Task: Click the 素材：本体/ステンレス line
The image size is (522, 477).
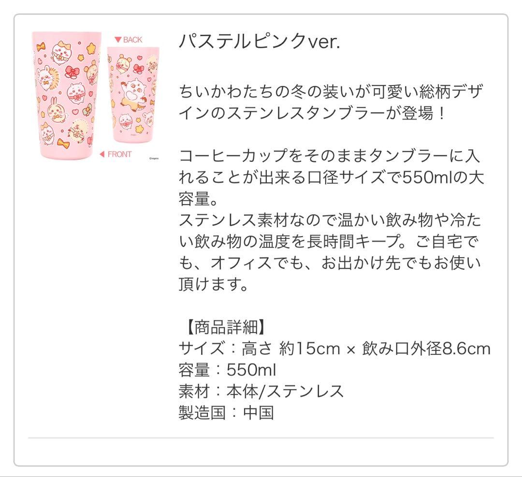Action: point(261,391)
